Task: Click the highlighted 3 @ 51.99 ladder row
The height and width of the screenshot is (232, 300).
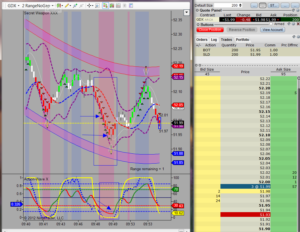Action: [246, 187]
